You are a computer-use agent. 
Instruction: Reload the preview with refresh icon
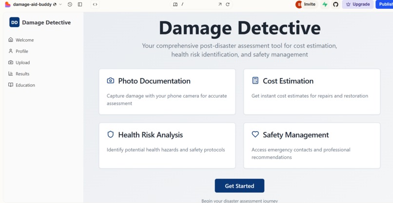(x=228, y=4)
